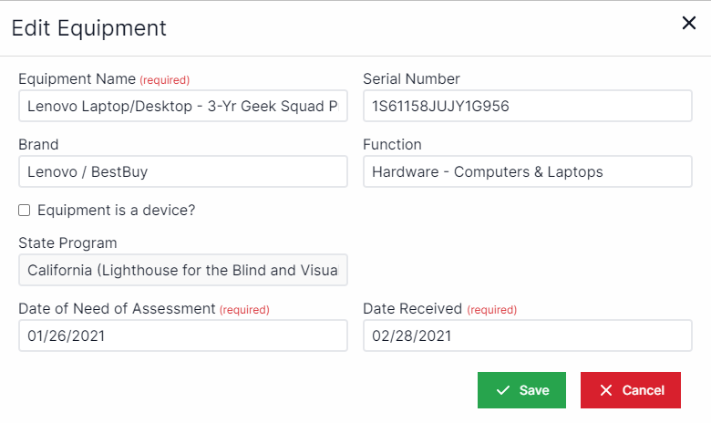This screenshot has width=711, height=423.
Task: Focus the Equipment Name text field
Action: click(x=182, y=106)
